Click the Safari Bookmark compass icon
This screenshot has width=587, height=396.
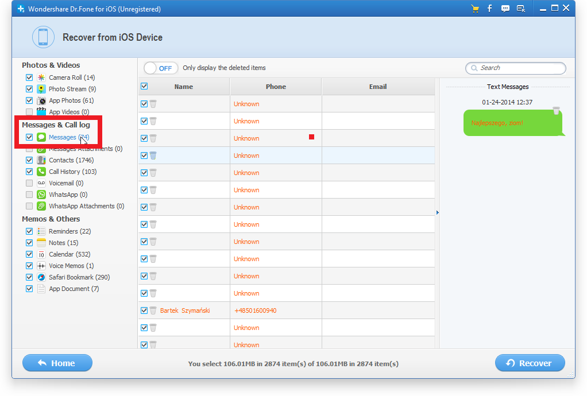(x=41, y=277)
